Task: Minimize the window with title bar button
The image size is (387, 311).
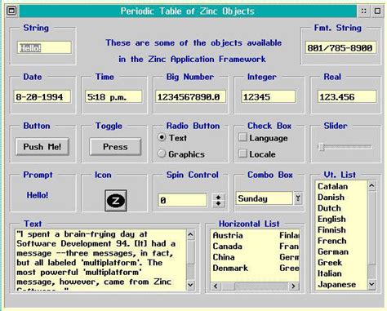Action: 363,11
